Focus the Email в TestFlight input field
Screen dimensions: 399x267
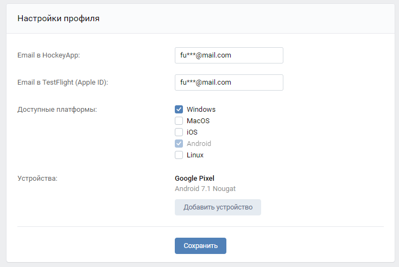229,82
